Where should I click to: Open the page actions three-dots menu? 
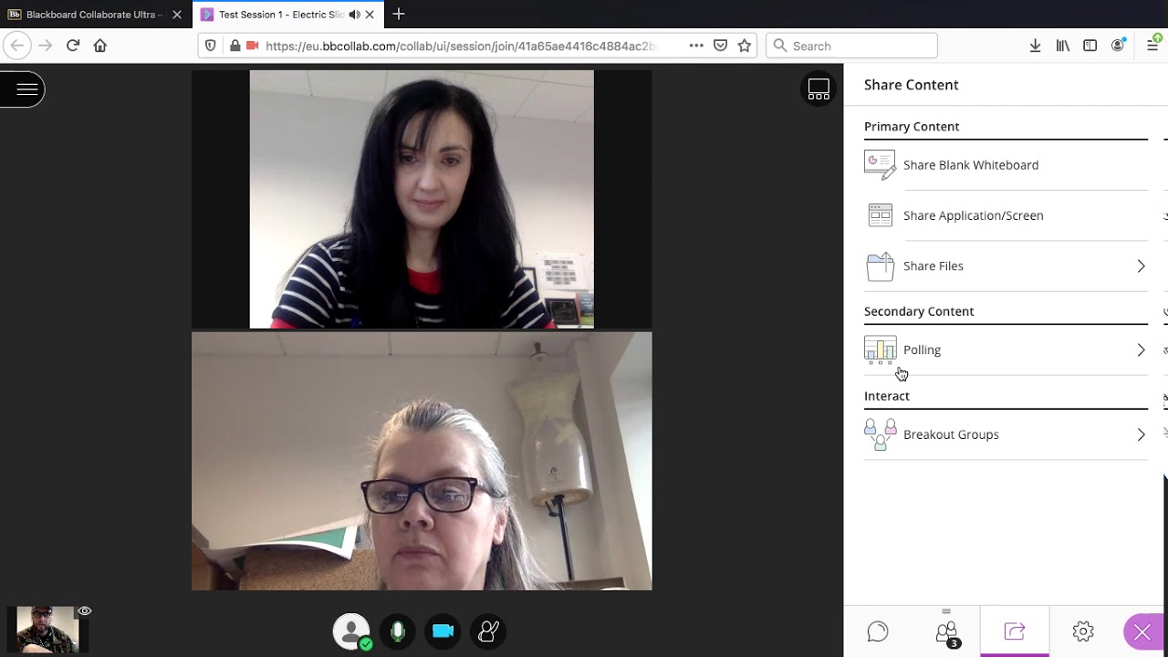pos(696,46)
